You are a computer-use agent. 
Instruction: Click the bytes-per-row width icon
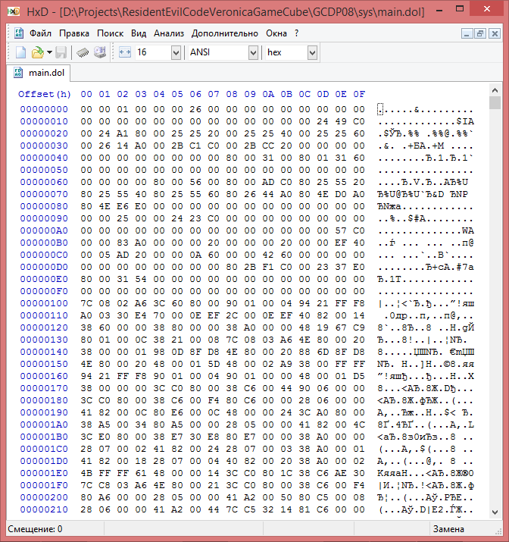[125, 52]
